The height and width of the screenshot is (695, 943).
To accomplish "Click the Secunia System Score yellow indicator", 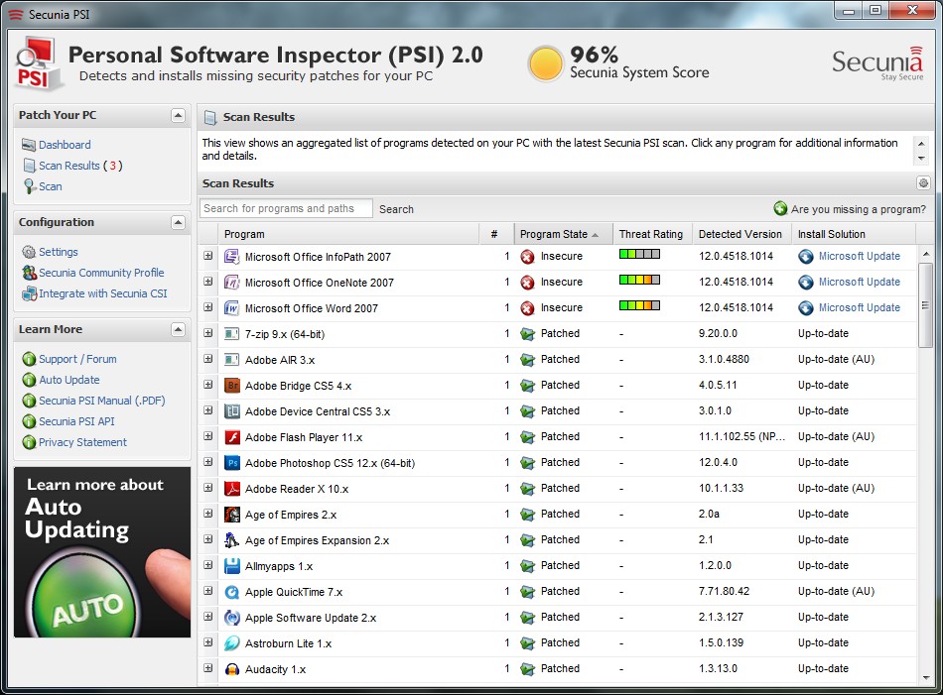I will pyautogui.click(x=545, y=64).
